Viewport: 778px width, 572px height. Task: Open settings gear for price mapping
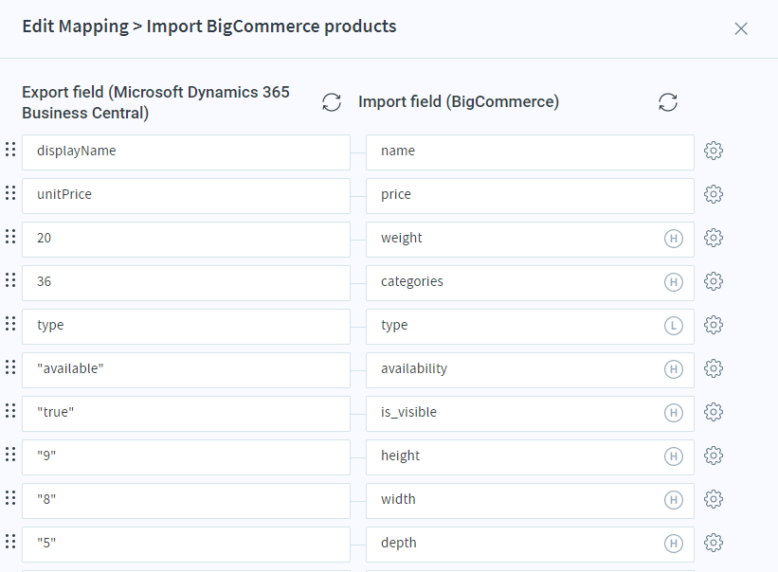coord(714,194)
